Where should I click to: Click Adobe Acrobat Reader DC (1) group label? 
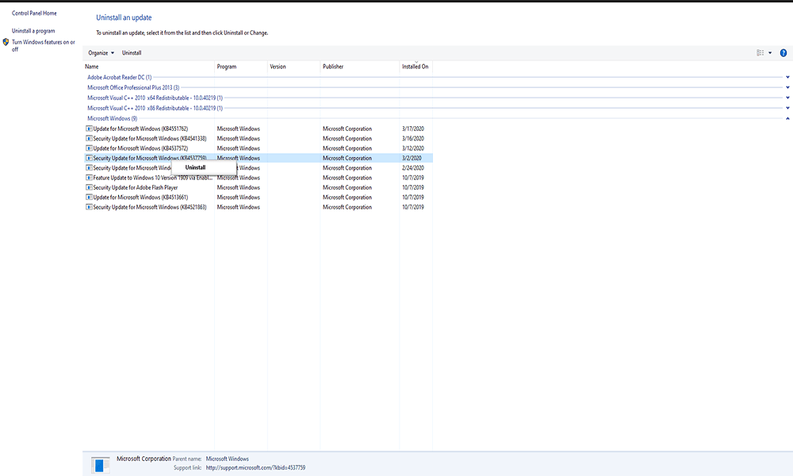pyautogui.click(x=120, y=78)
